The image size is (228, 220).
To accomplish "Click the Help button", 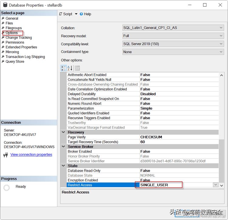I will [x=85, y=14].
